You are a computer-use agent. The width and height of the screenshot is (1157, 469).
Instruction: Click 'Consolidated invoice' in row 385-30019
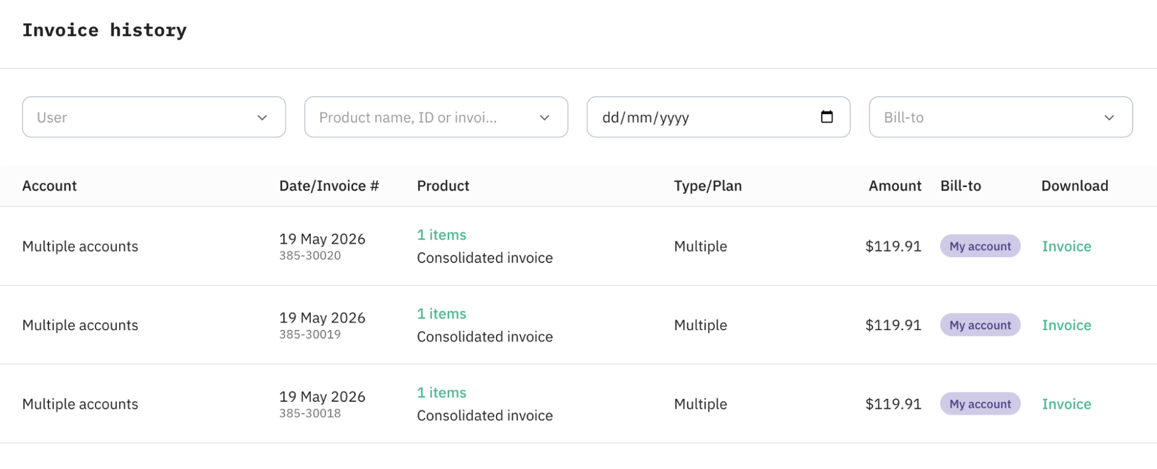tap(484, 336)
